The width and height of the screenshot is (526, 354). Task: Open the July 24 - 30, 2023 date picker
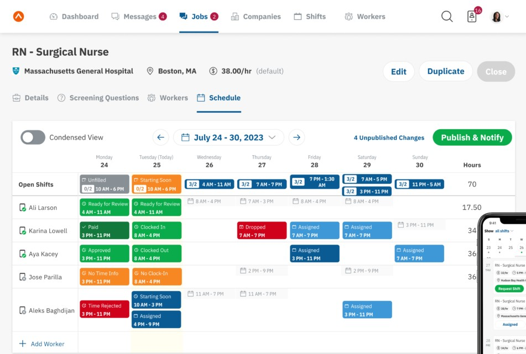click(x=228, y=138)
